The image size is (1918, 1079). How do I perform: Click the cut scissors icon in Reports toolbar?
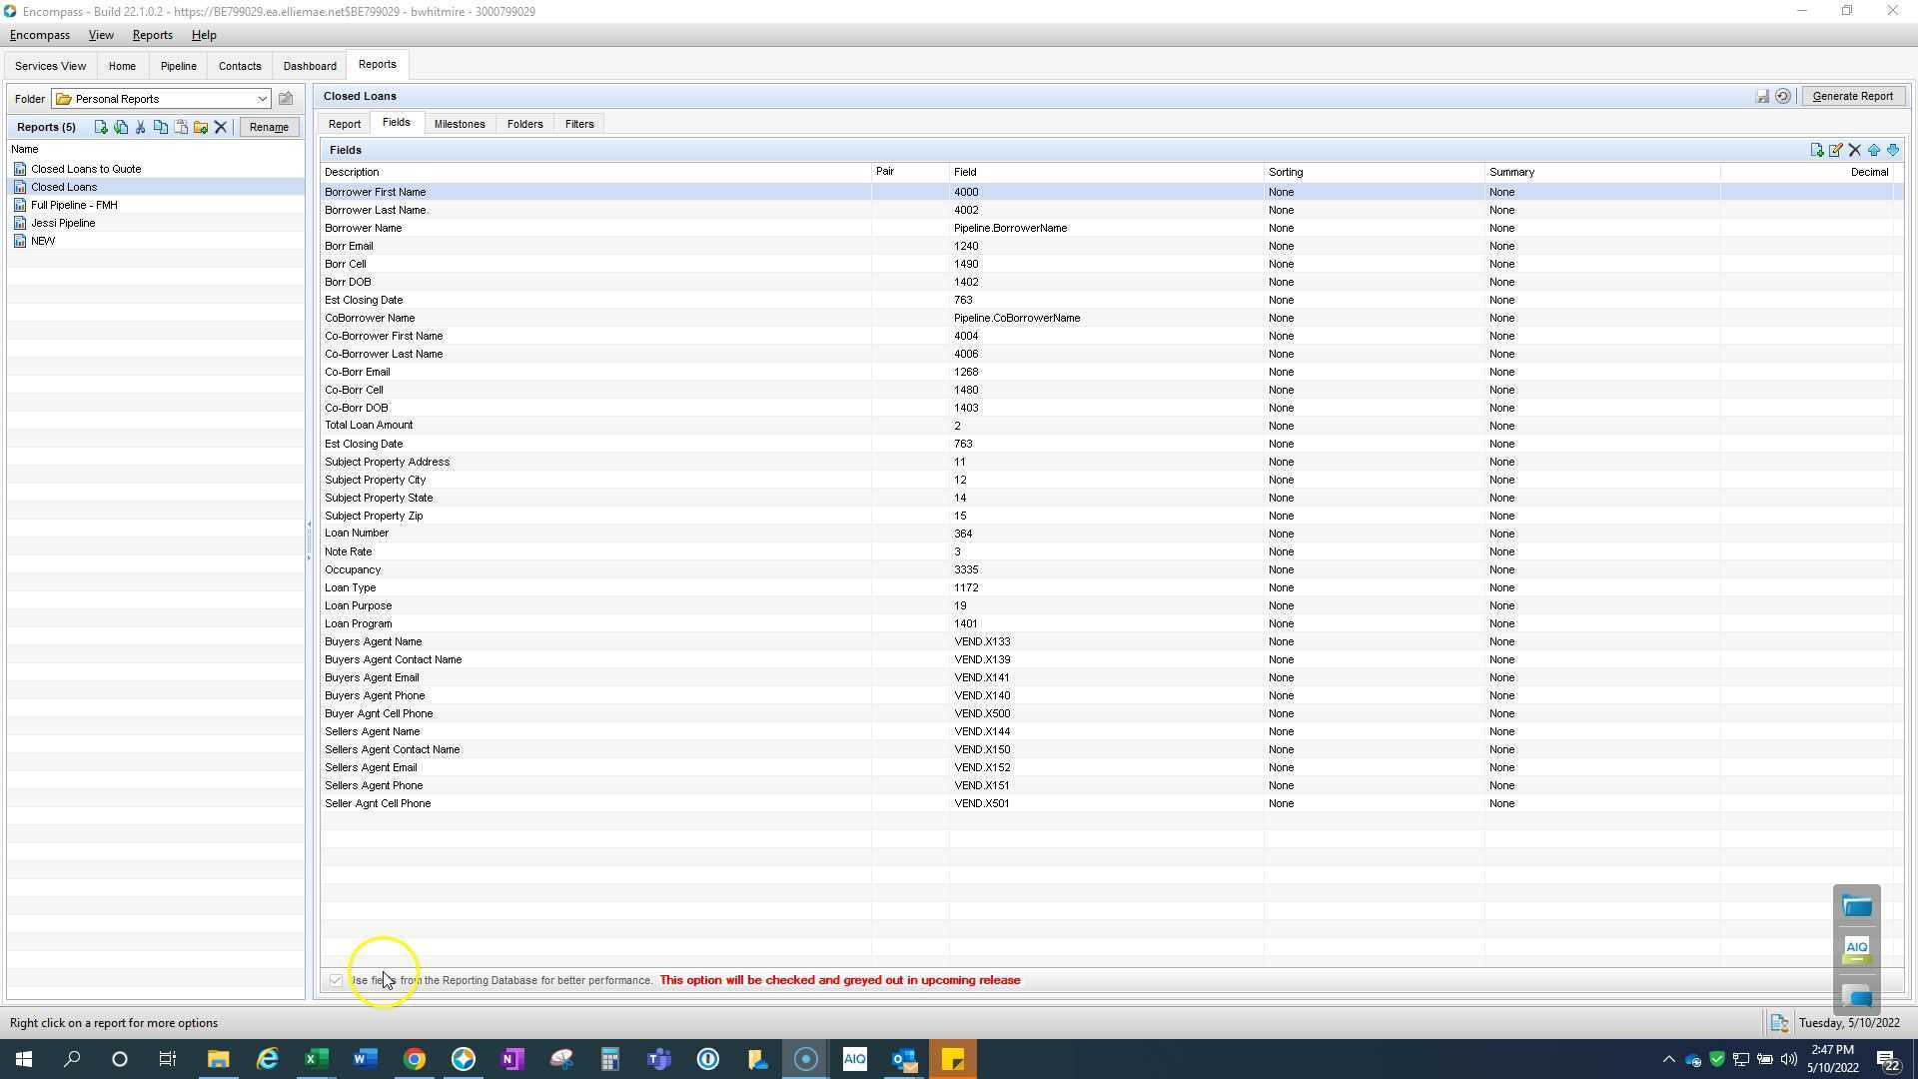[141, 127]
